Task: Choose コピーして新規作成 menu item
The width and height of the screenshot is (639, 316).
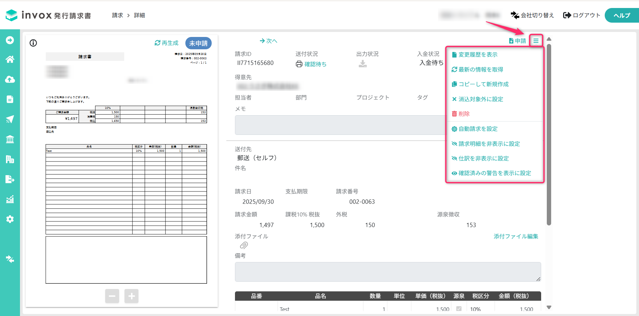Action: coord(483,84)
